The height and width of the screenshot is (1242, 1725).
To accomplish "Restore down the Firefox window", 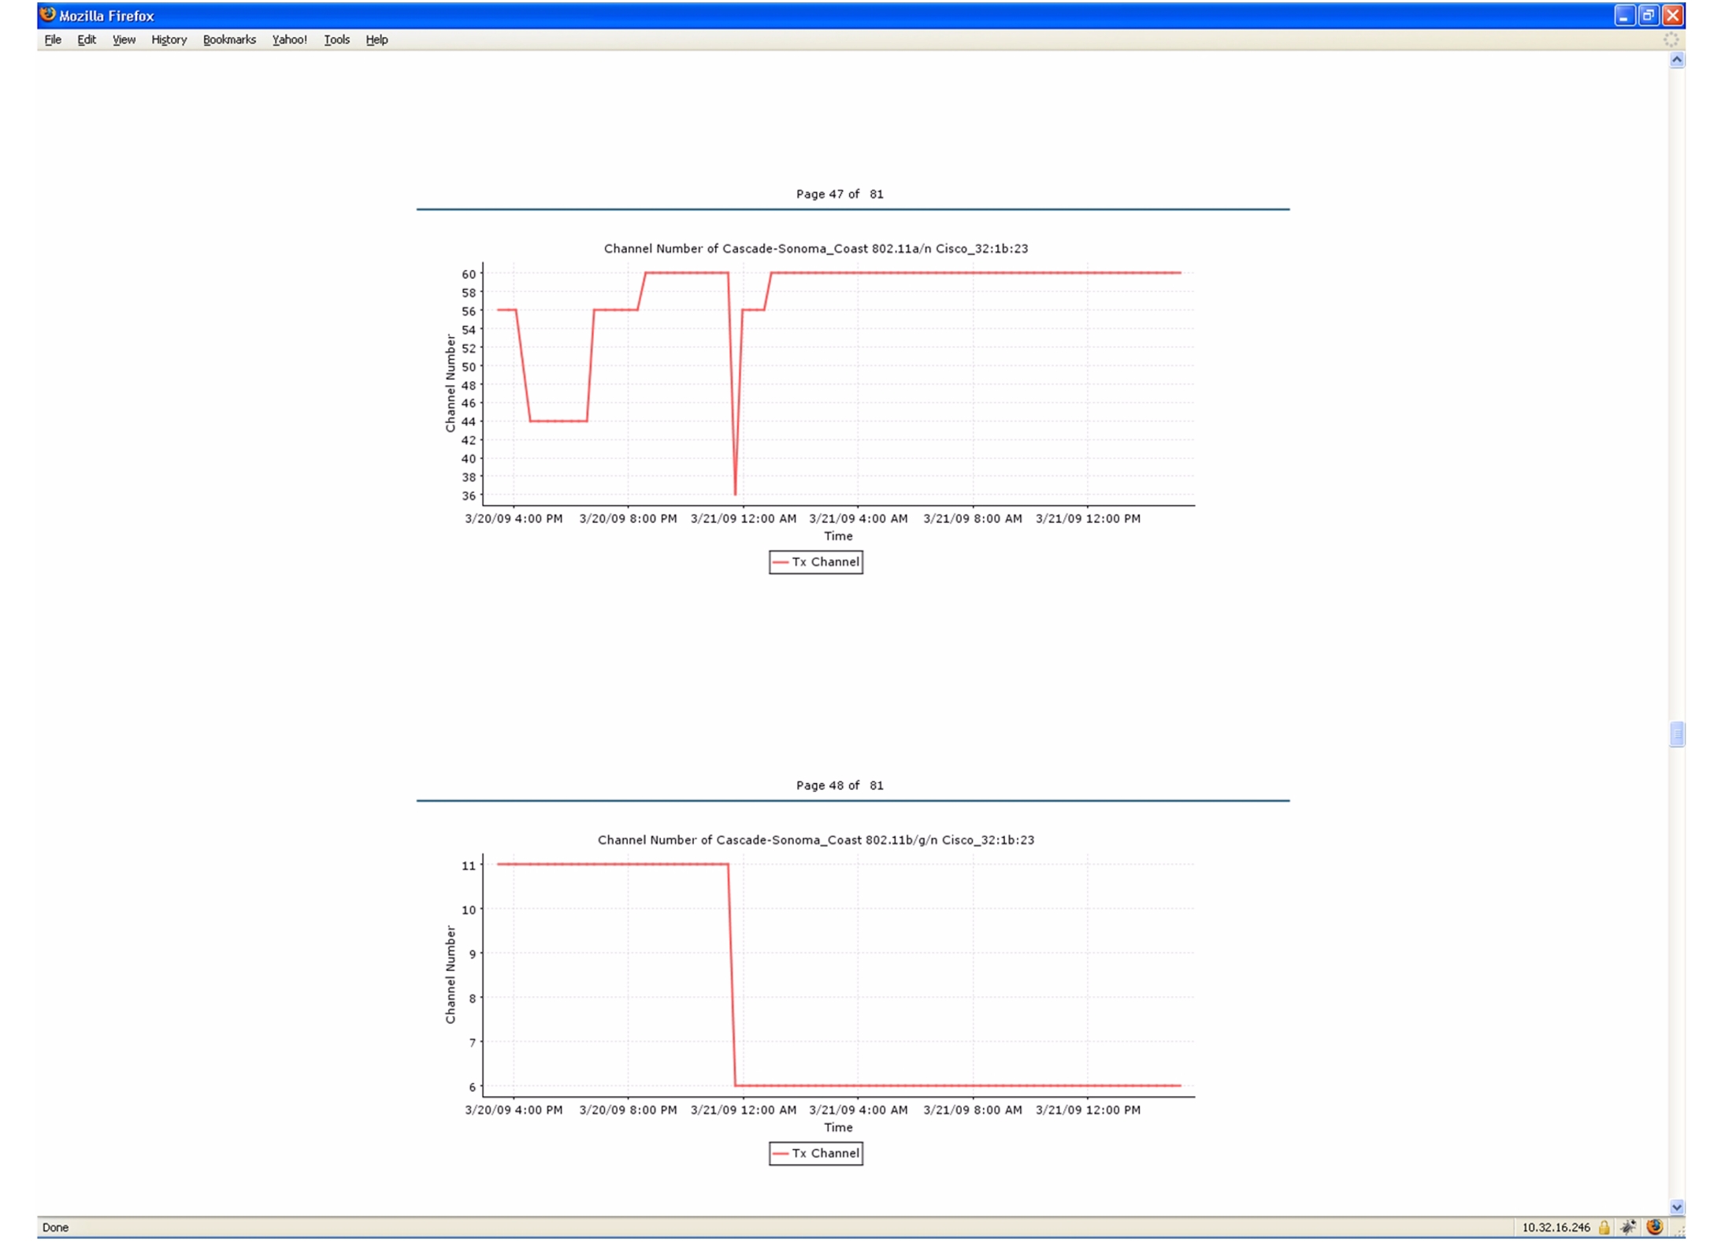I will [1649, 16].
